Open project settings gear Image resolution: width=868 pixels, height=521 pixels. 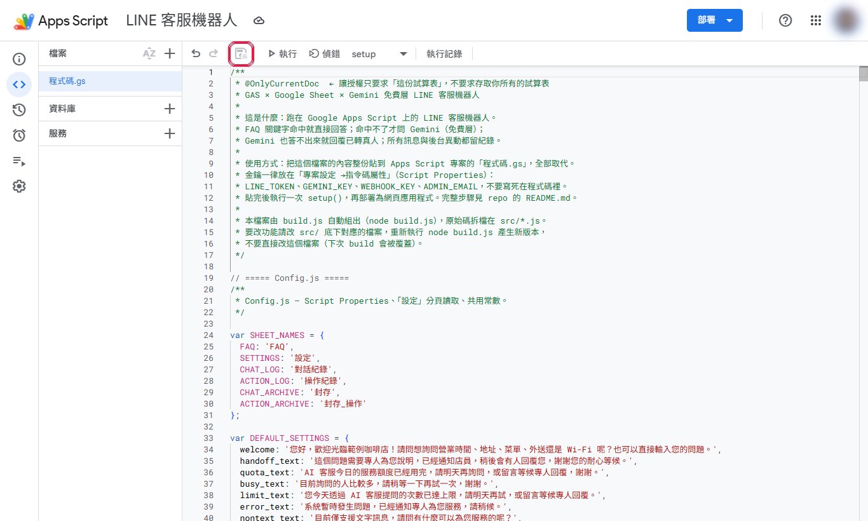click(x=19, y=186)
